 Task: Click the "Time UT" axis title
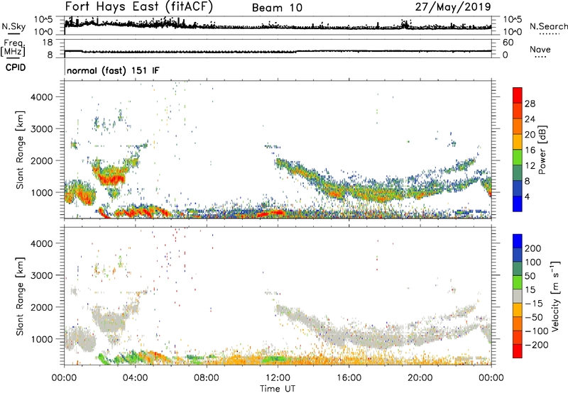coord(278,389)
